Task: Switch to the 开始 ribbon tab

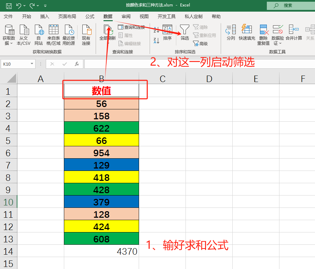Action: coord(27,16)
